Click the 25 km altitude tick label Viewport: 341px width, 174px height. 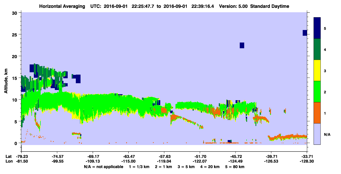point(15,34)
